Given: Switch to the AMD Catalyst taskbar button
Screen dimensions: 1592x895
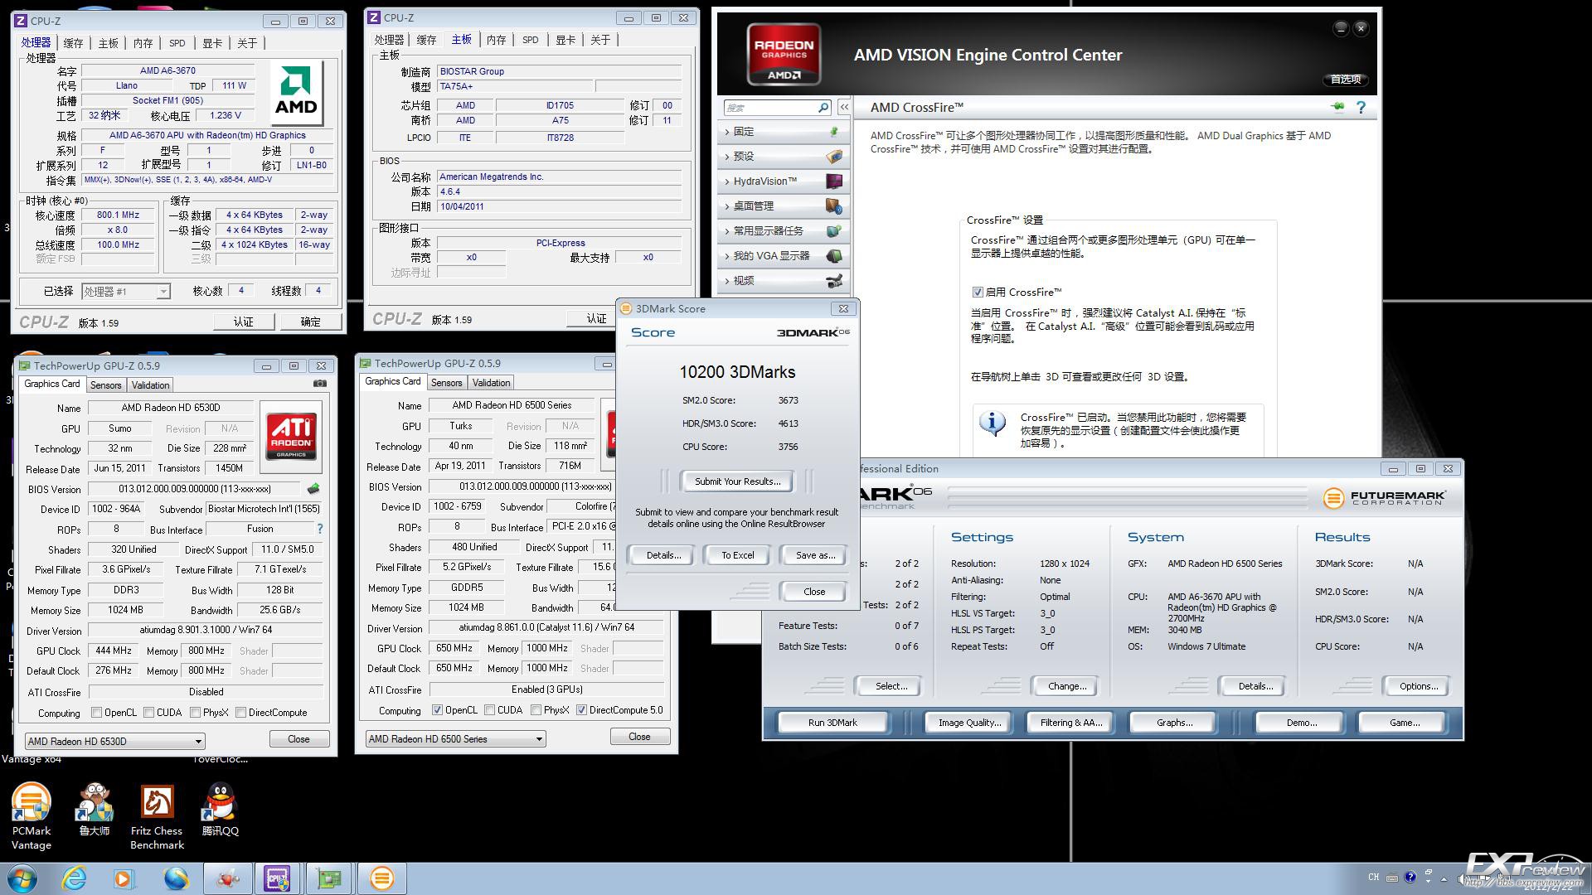Looking at the screenshot, I should coord(228,878).
